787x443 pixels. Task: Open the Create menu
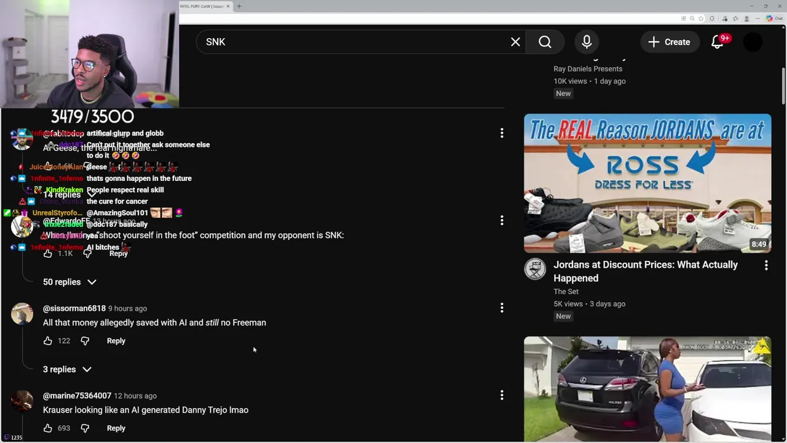point(669,42)
